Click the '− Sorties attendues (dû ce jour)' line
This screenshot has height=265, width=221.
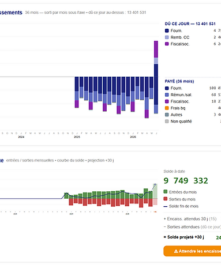(x=192, y=227)
